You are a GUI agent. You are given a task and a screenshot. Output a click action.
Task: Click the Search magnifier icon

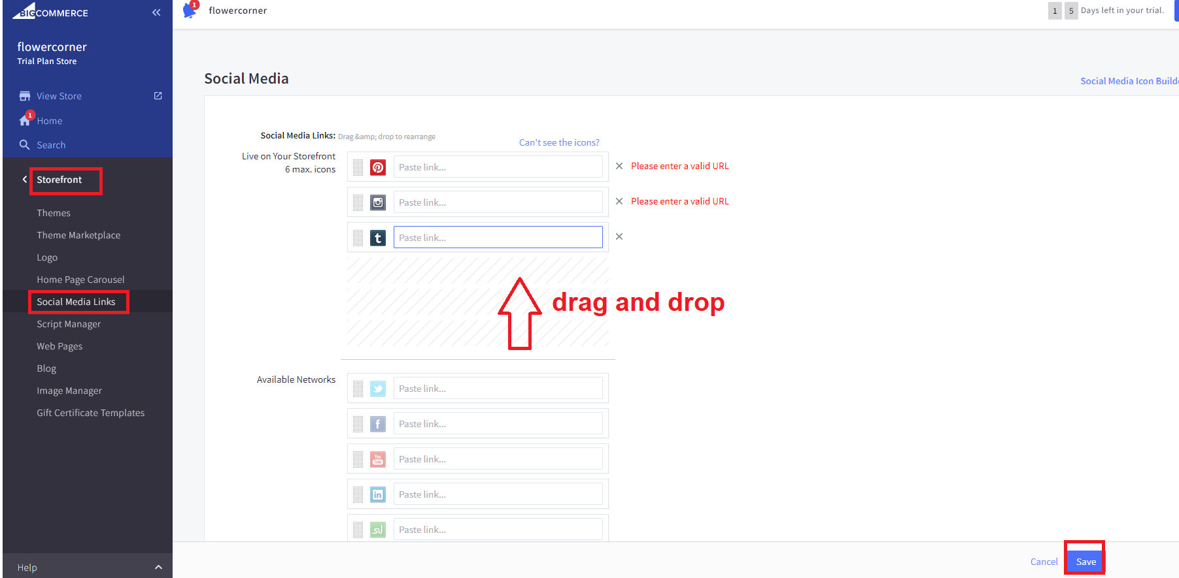[x=25, y=145]
